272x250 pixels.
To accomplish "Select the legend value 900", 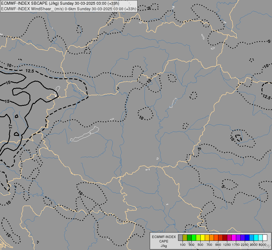I will pos(218,245).
